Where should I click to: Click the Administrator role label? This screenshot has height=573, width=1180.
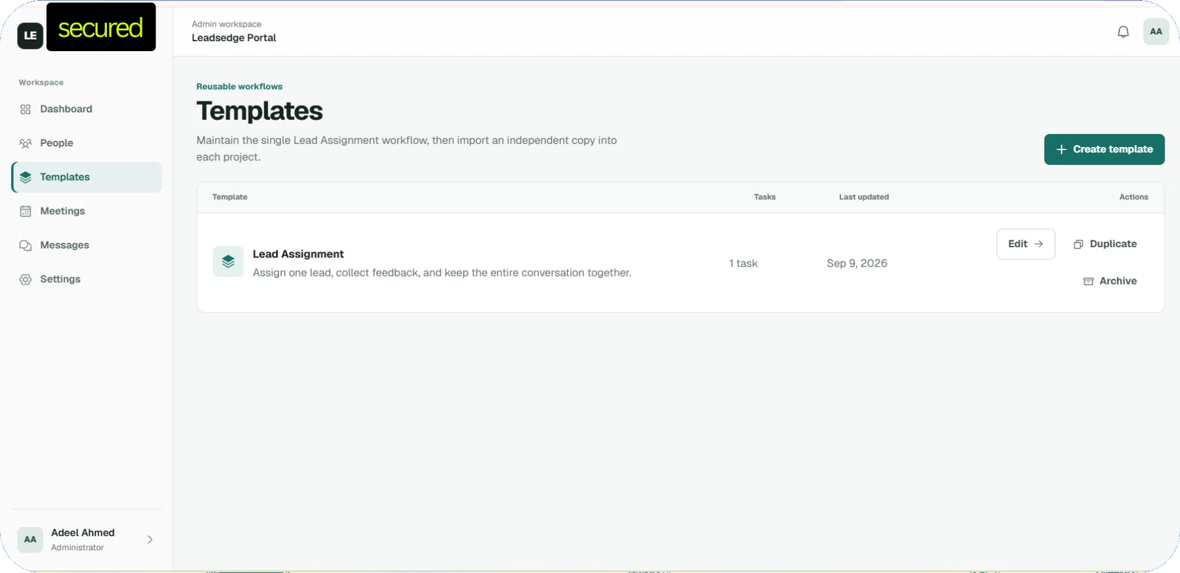77,548
